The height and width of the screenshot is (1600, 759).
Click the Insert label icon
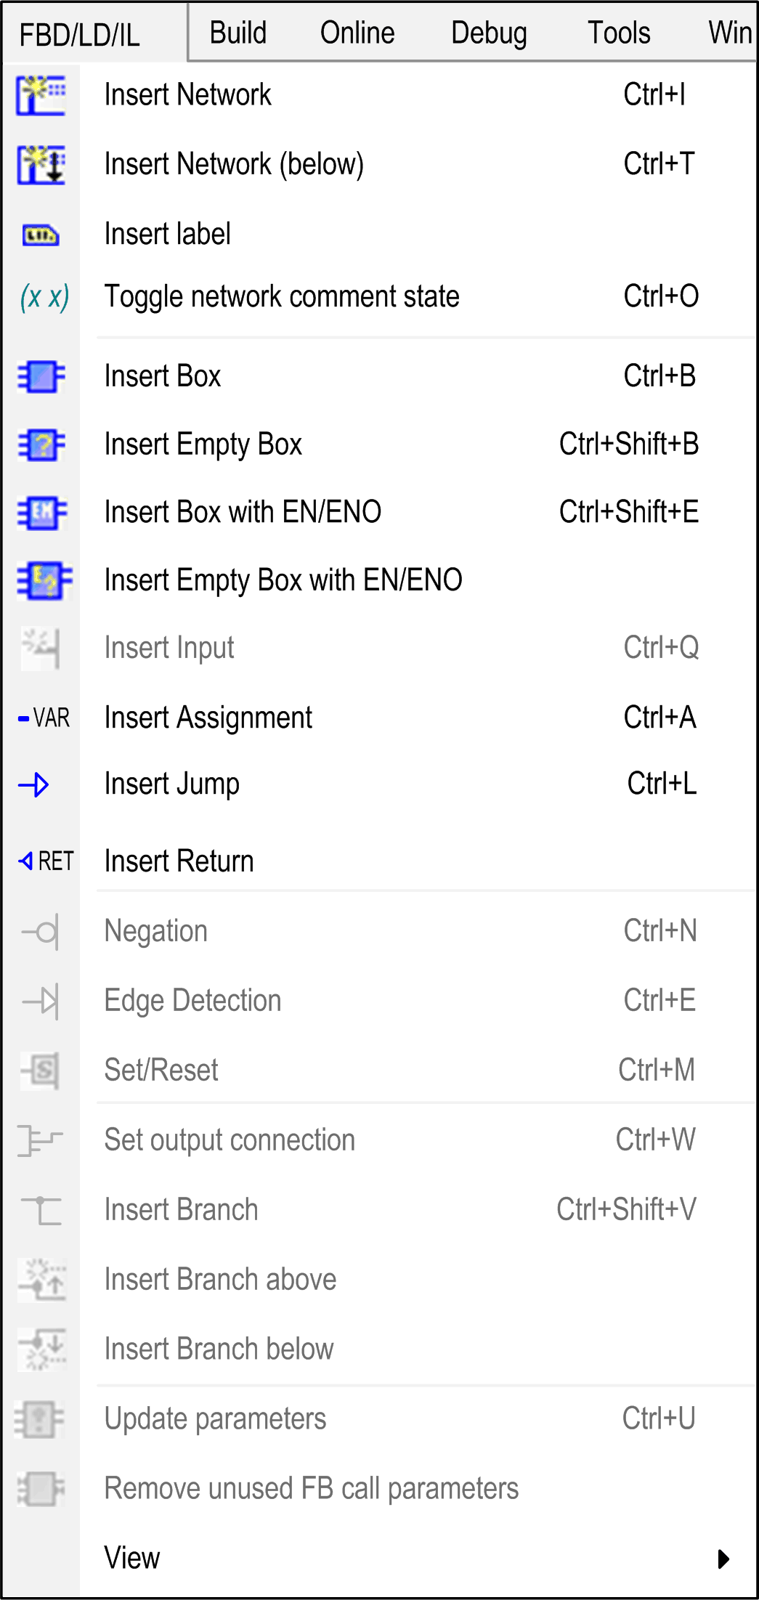[41, 235]
